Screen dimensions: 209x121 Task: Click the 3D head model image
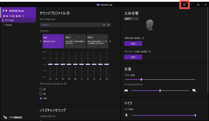(x=150, y=25)
